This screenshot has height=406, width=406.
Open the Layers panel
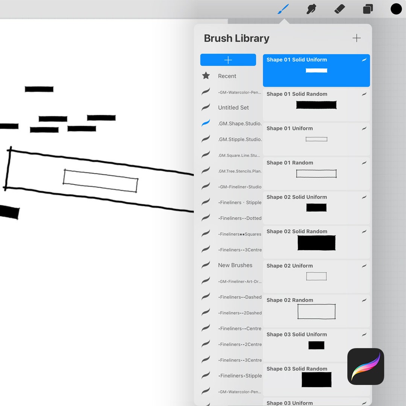pyautogui.click(x=368, y=8)
